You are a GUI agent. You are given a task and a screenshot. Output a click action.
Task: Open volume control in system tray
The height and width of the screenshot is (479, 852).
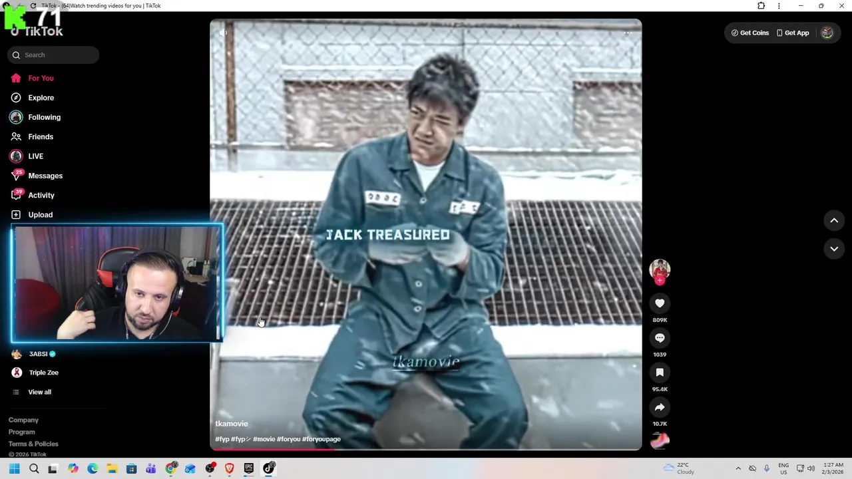[811, 468]
